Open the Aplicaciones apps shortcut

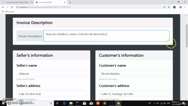tap(8, 11)
